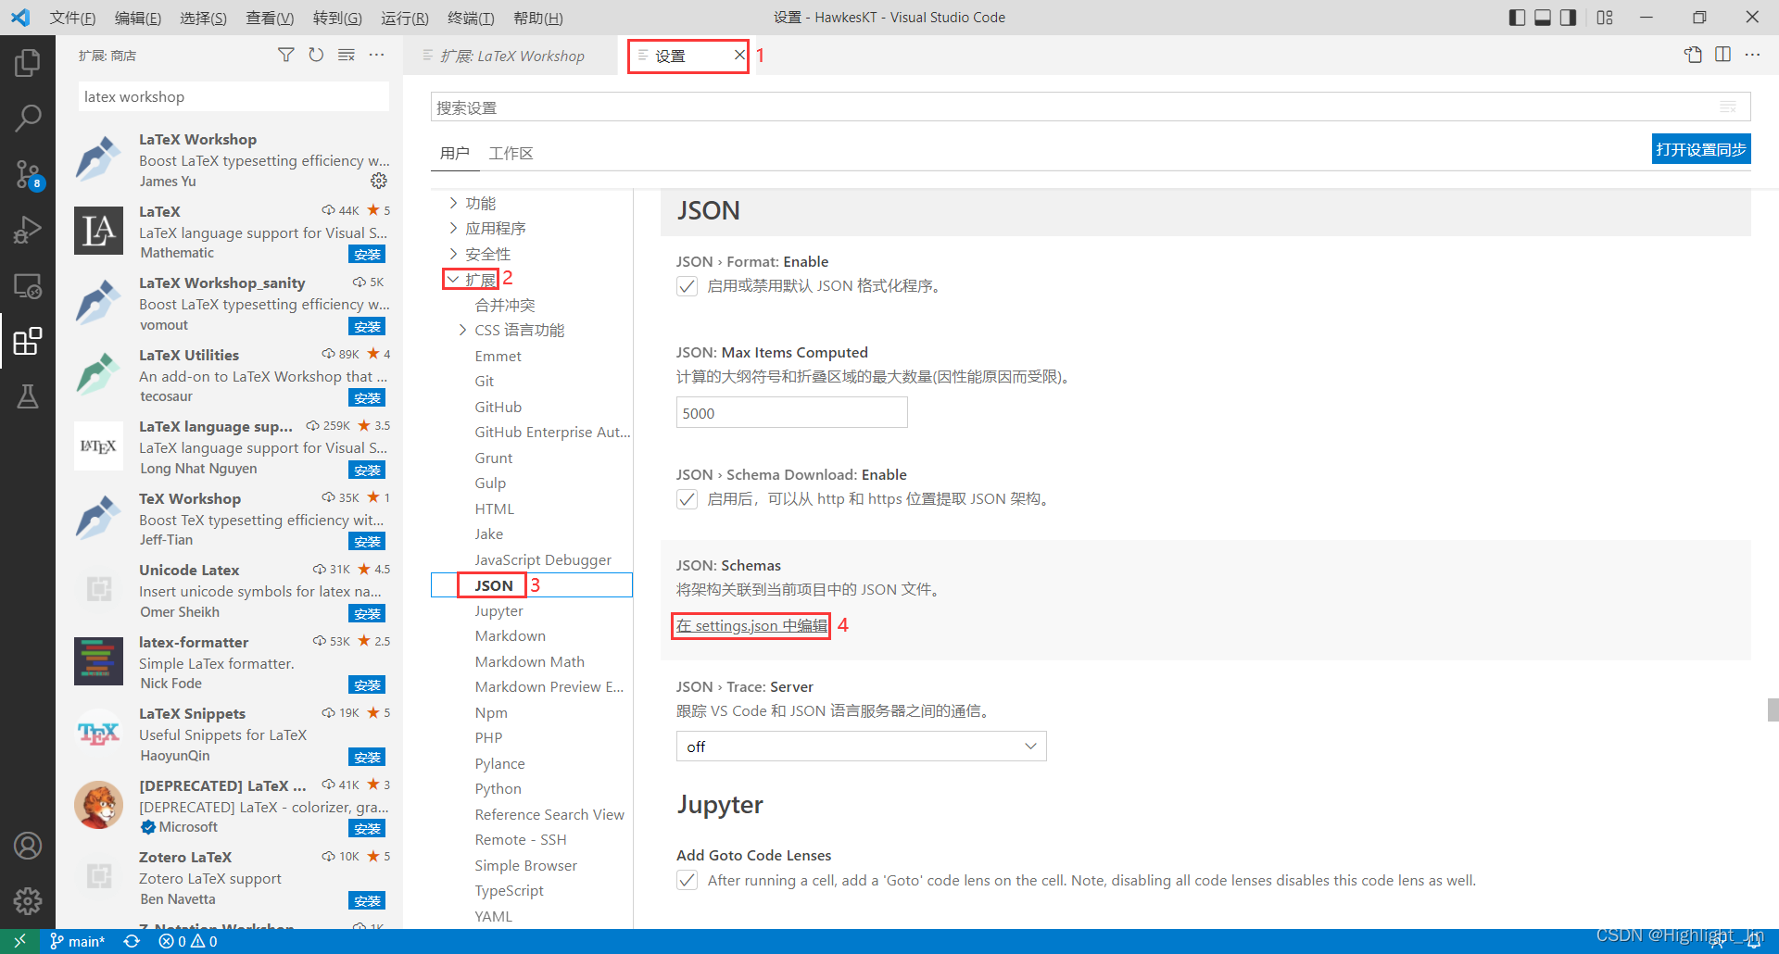
Task: Select Git in settings tree
Action: pyautogui.click(x=485, y=382)
